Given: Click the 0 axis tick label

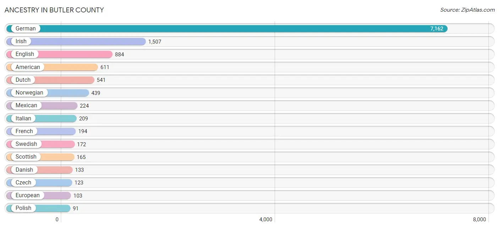Looking at the screenshot, I should pos(57,220).
